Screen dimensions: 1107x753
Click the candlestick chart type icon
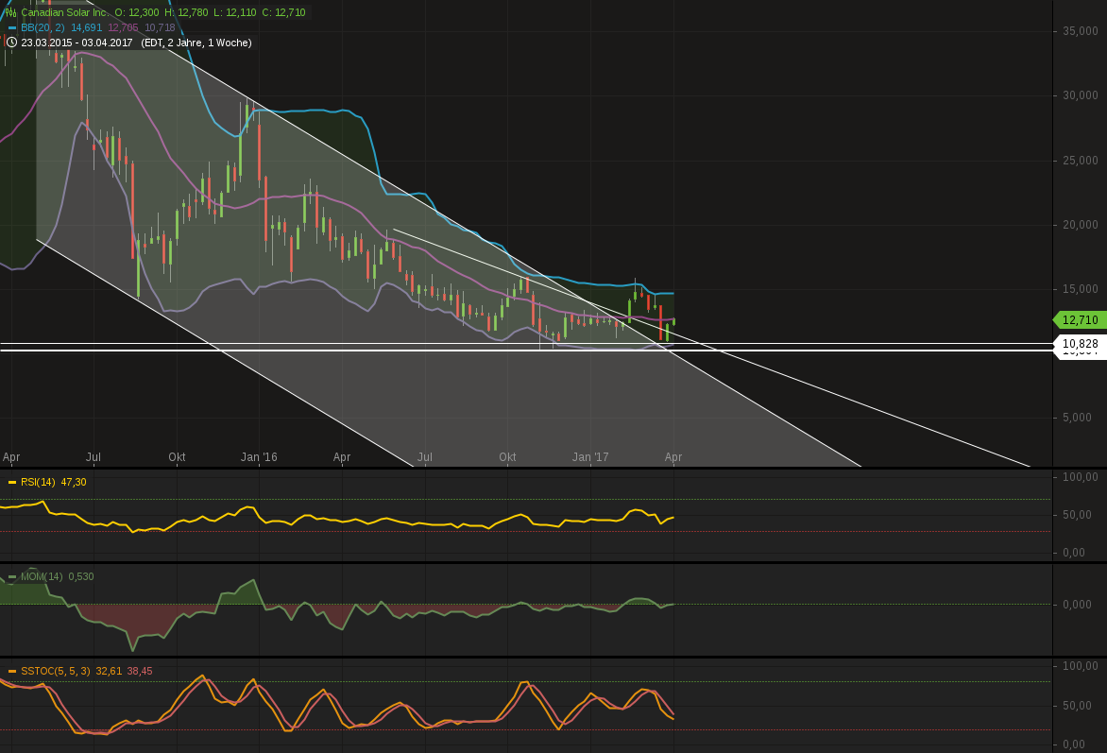(10, 12)
